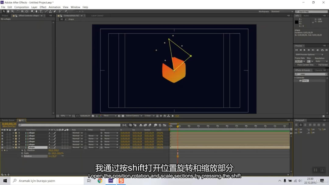The image size is (329, 185).
Task: Click timeline current-time indicator
Action: (178, 126)
